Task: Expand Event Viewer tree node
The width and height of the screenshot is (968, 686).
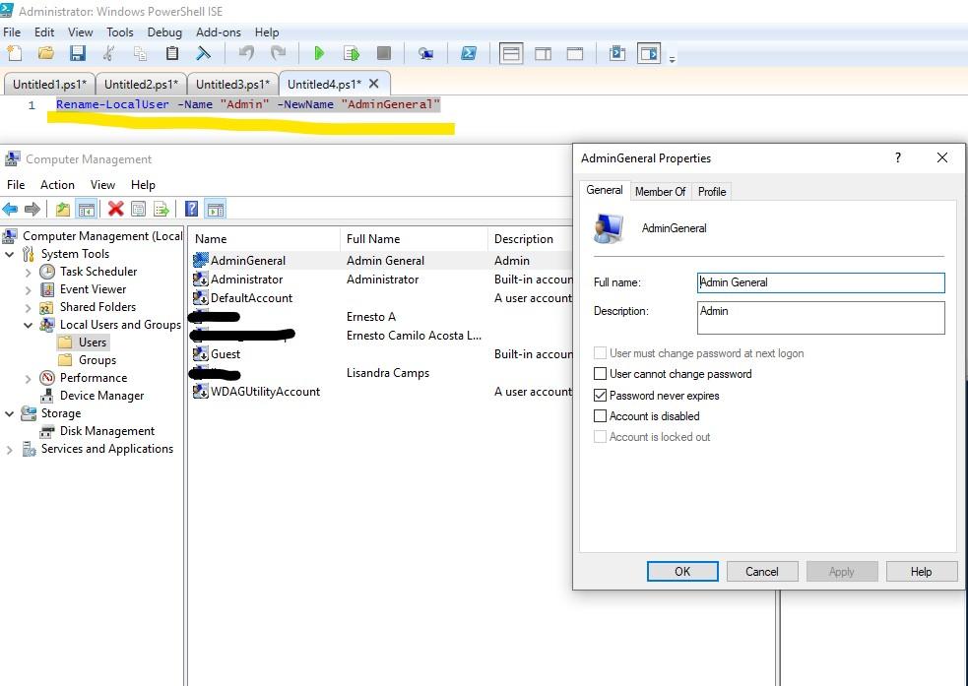Action: [28, 290]
